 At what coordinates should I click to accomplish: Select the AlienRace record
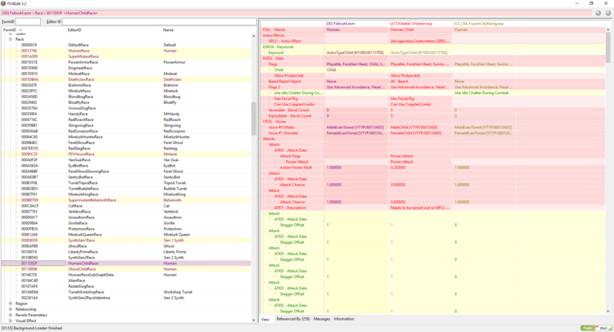pos(126,280)
